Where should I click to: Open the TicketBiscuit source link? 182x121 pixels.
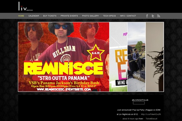[x=151, y=119]
